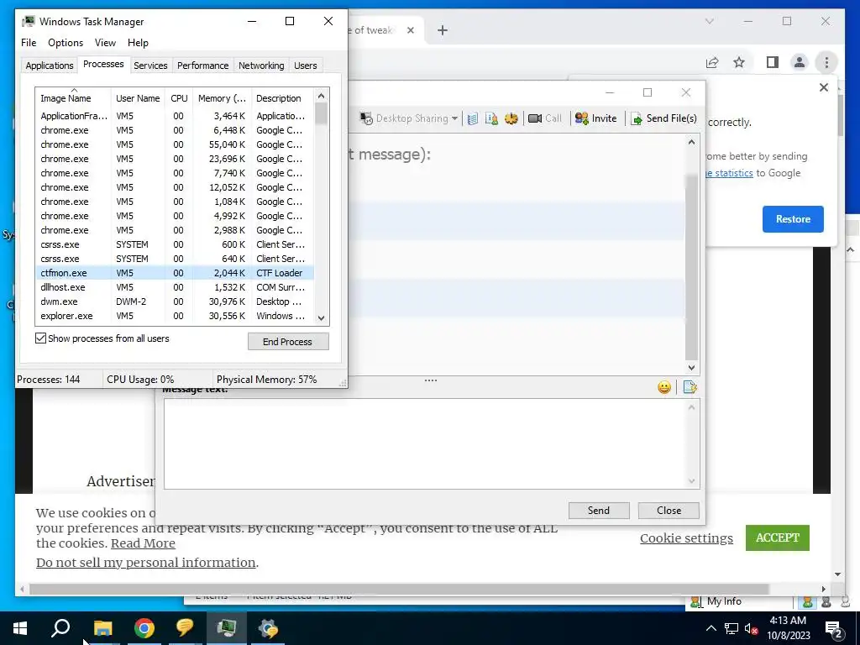The height and width of the screenshot is (645, 860).
Task: Bookmark the page with the star icon
Action: [739, 62]
